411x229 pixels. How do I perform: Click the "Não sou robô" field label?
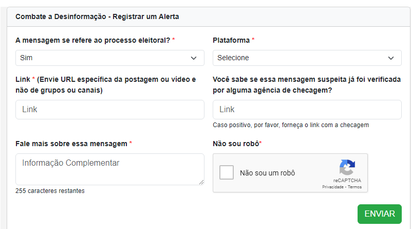point(236,143)
